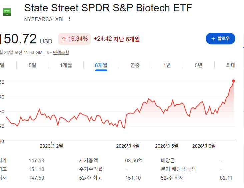
Task: Click the 19.34% up-arrow change badge
Action: tap(74, 39)
